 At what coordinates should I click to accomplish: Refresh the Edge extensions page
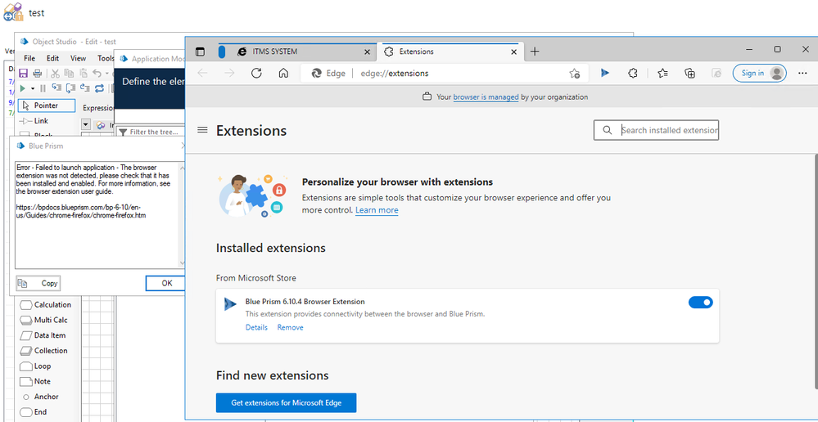coord(256,73)
